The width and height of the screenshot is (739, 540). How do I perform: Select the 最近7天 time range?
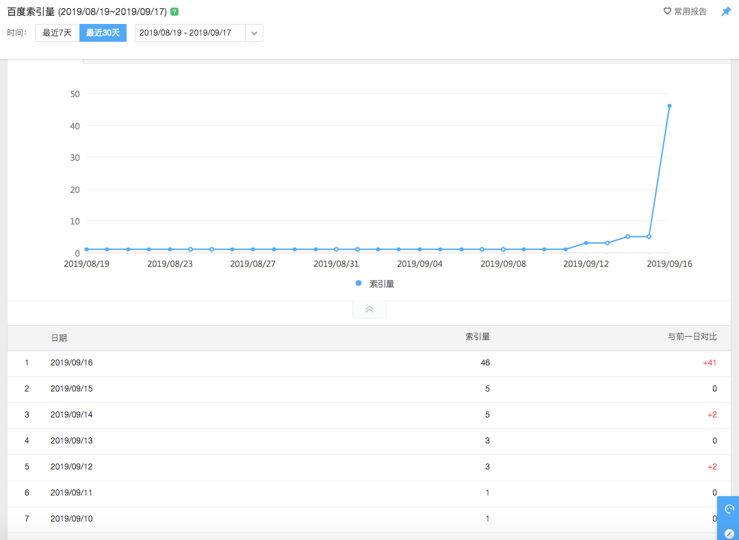click(x=57, y=33)
